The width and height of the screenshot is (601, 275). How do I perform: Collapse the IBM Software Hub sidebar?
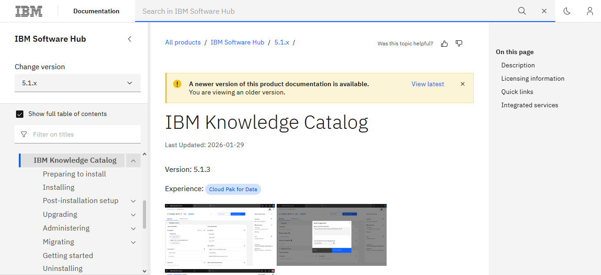pos(130,39)
